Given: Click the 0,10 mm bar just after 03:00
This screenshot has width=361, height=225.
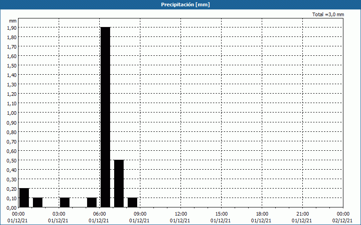Looking at the screenshot, I should coord(65,202).
